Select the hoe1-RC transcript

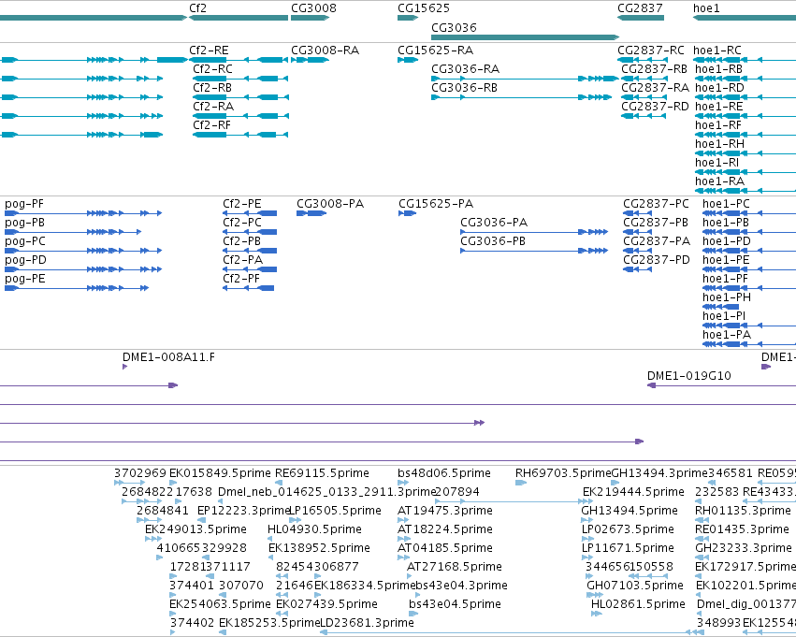[745, 60]
